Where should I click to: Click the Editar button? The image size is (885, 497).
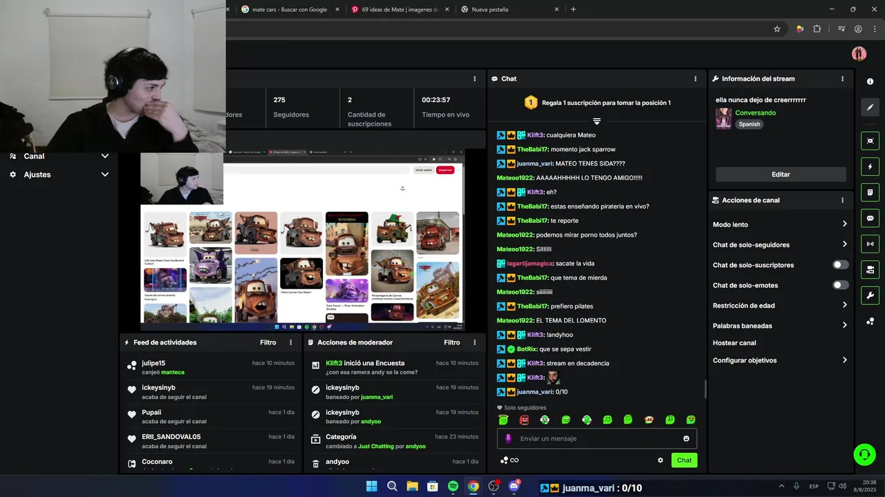781,175
